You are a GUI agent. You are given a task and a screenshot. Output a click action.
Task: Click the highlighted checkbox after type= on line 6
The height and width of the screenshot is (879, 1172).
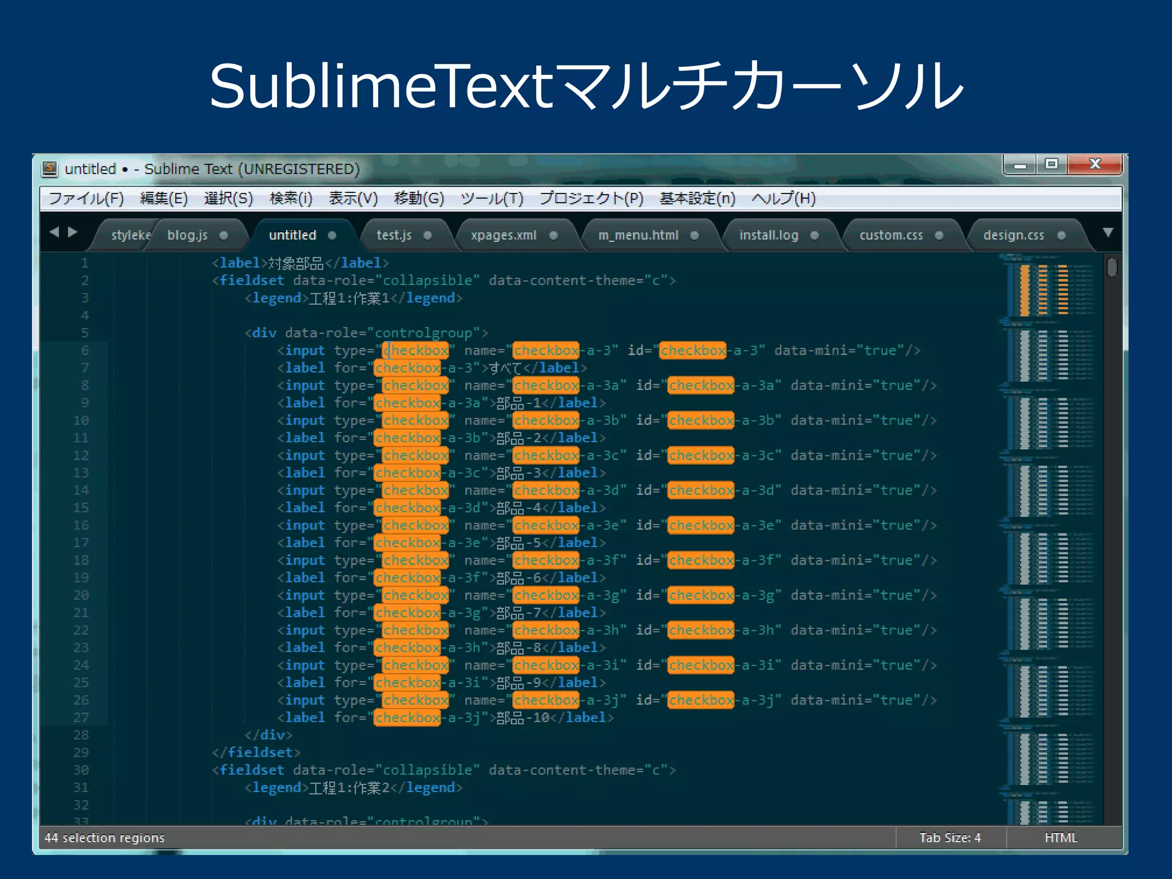(x=415, y=350)
